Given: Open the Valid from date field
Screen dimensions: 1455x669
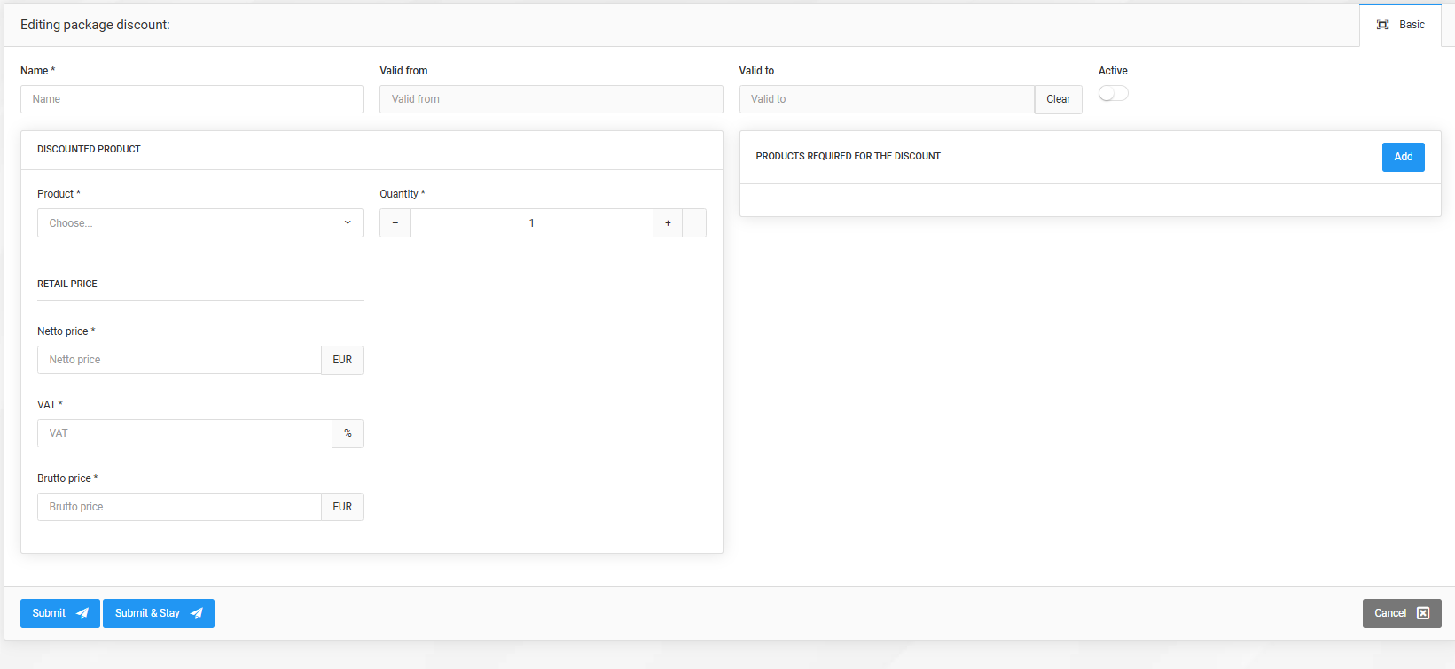Looking at the screenshot, I should (551, 99).
